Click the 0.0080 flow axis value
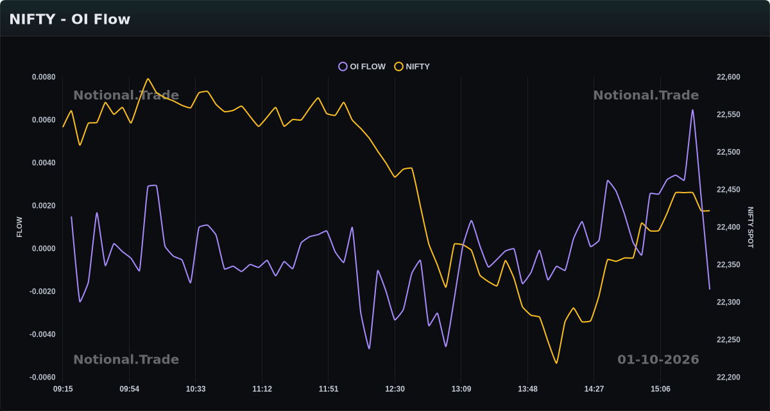This screenshot has height=411, width=770. click(x=44, y=77)
